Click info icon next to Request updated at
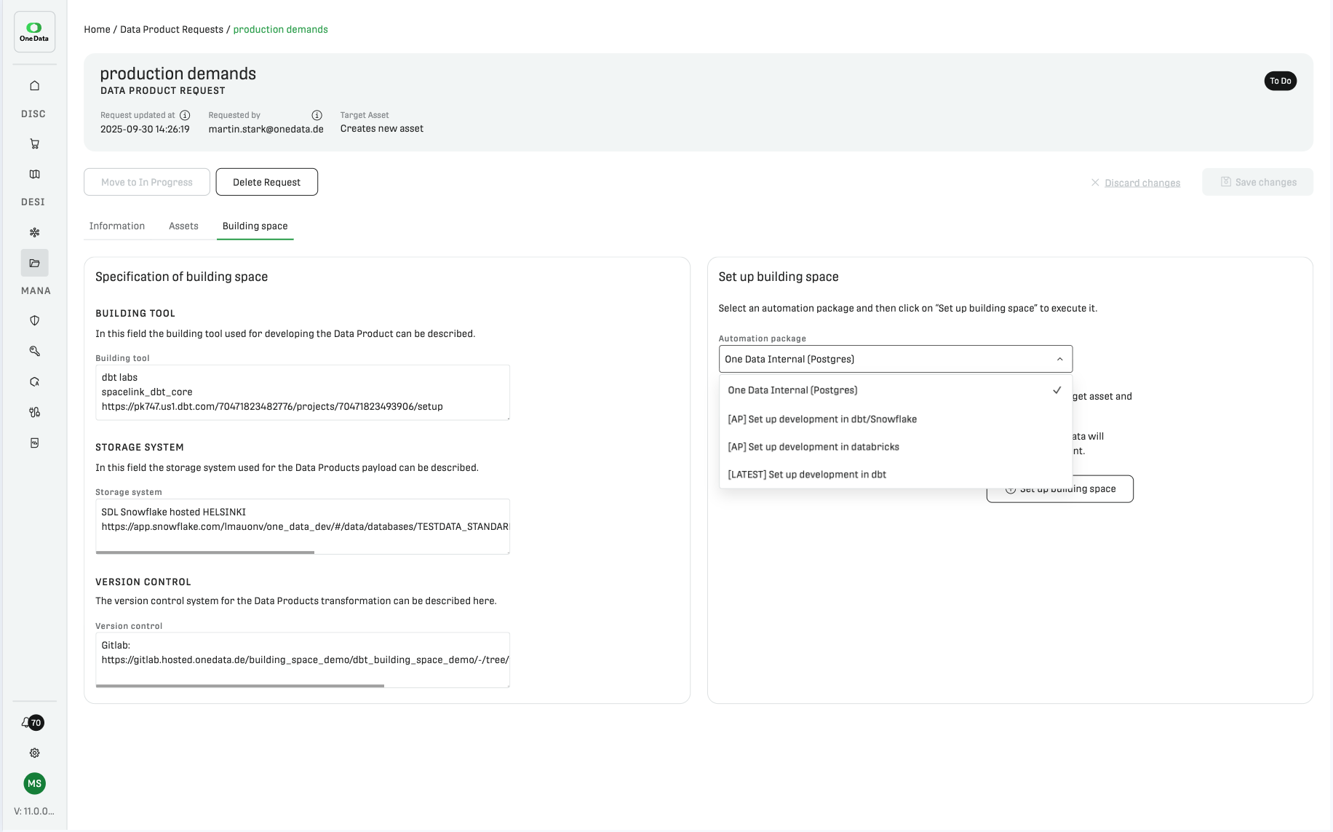 tap(185, 115)
